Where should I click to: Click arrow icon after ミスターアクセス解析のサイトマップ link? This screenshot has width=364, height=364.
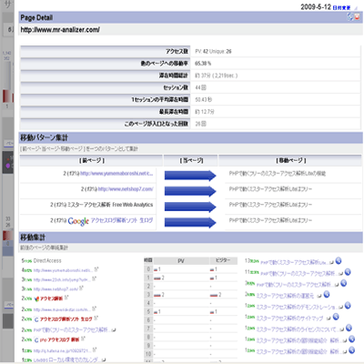[329, 318]
